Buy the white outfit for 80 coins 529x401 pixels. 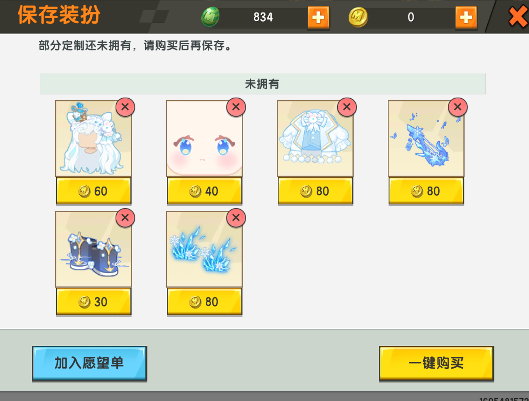315,191
